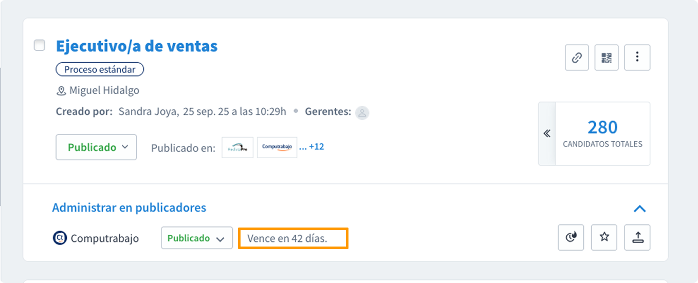Click the flame boost icon for Computrabajo
The height and width of the screenshot is (283, 698).
click(x=571, y=238)
